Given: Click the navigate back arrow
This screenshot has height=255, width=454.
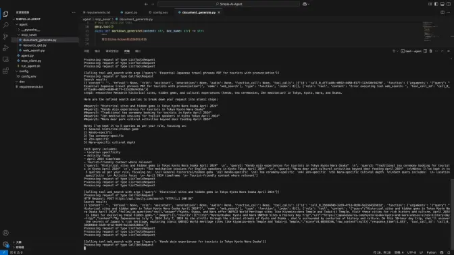Looking at the screenshot, I should (146, 4).
